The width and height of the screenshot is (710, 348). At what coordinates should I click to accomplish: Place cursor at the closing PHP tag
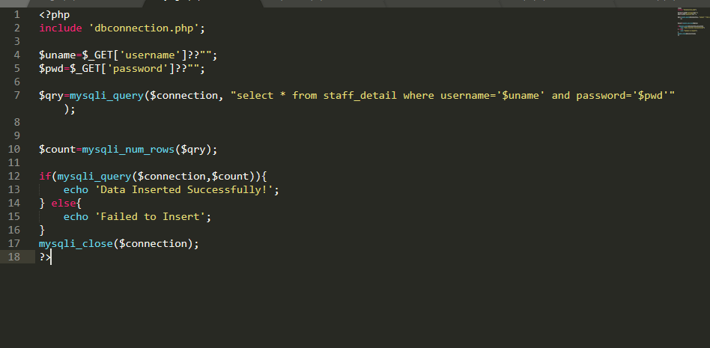(x=45, y=257)
